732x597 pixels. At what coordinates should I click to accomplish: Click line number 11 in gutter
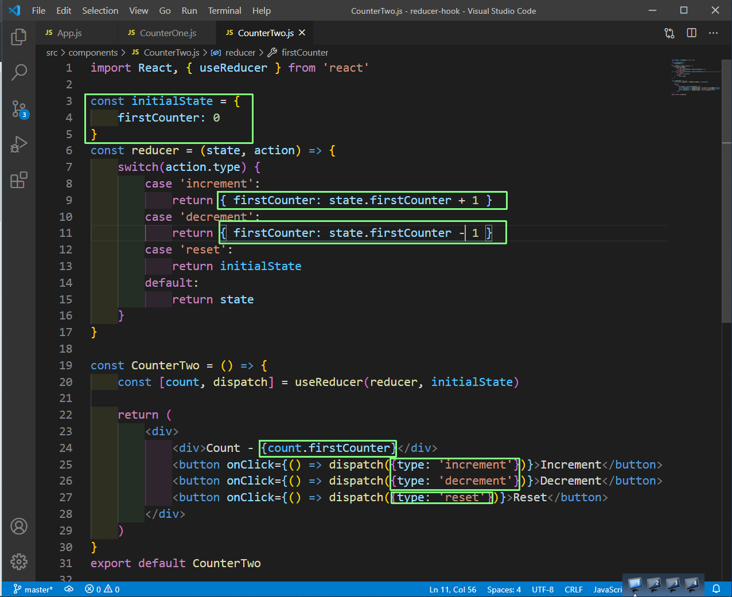click(x=66, y=233)
